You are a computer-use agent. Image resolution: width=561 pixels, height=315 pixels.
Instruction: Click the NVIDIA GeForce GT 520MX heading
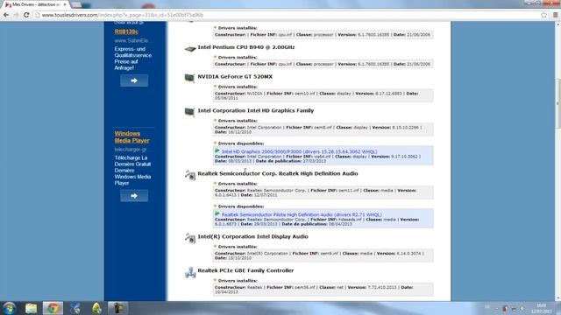click(235, 76)
